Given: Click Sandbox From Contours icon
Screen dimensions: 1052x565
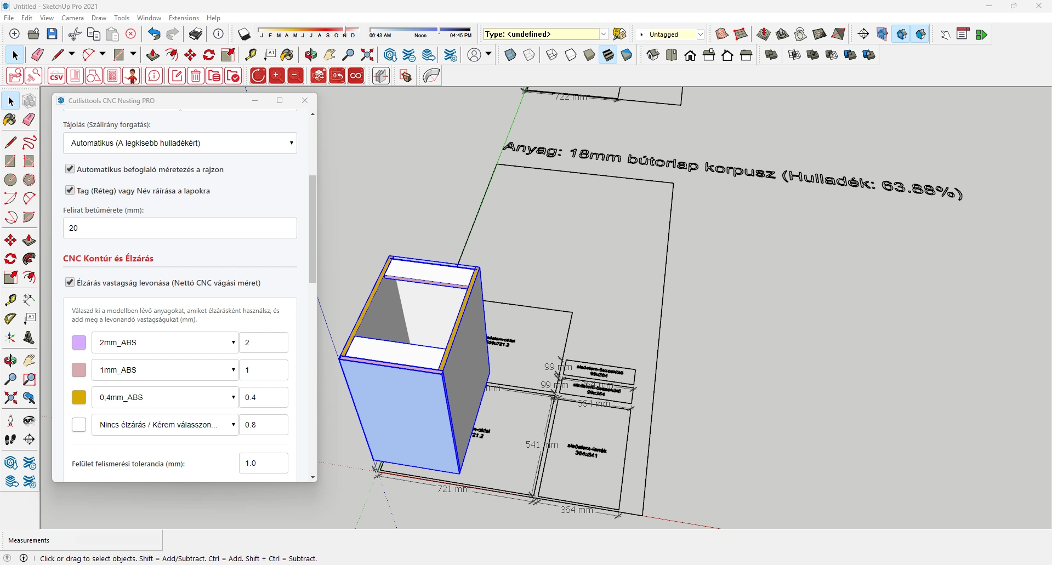Looking at the screenshot, I should pyautogui.click(x=722, y=34).
